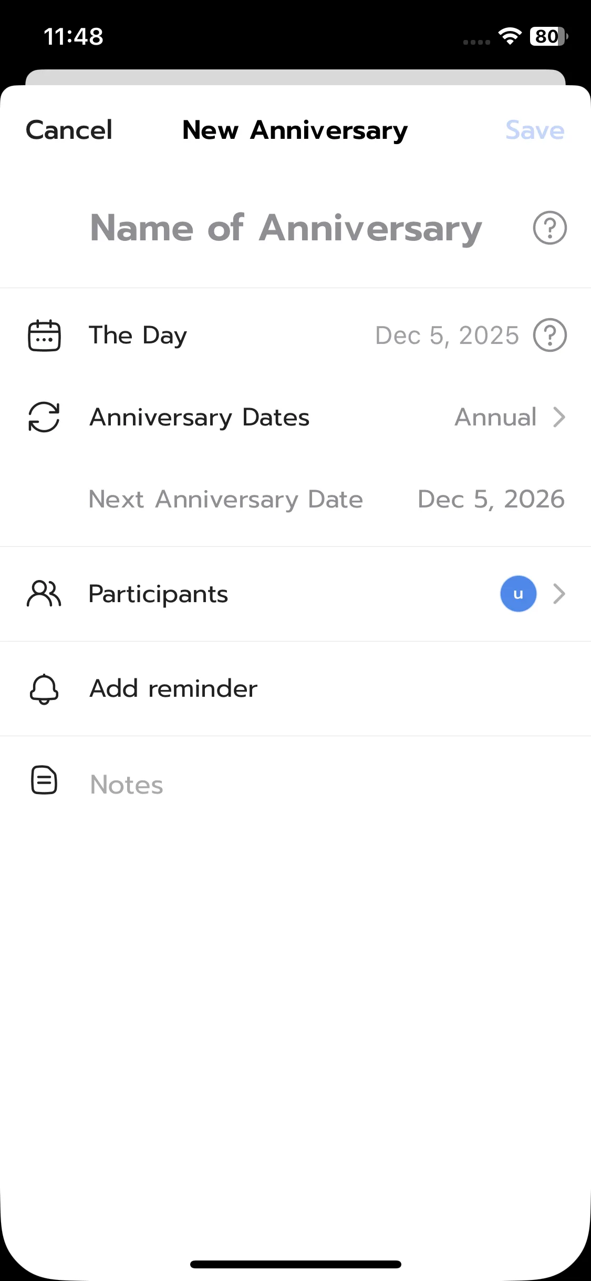Tap Add reminder row
The height and width of the screenshot is (1281, 591).
tap(173, 689)
